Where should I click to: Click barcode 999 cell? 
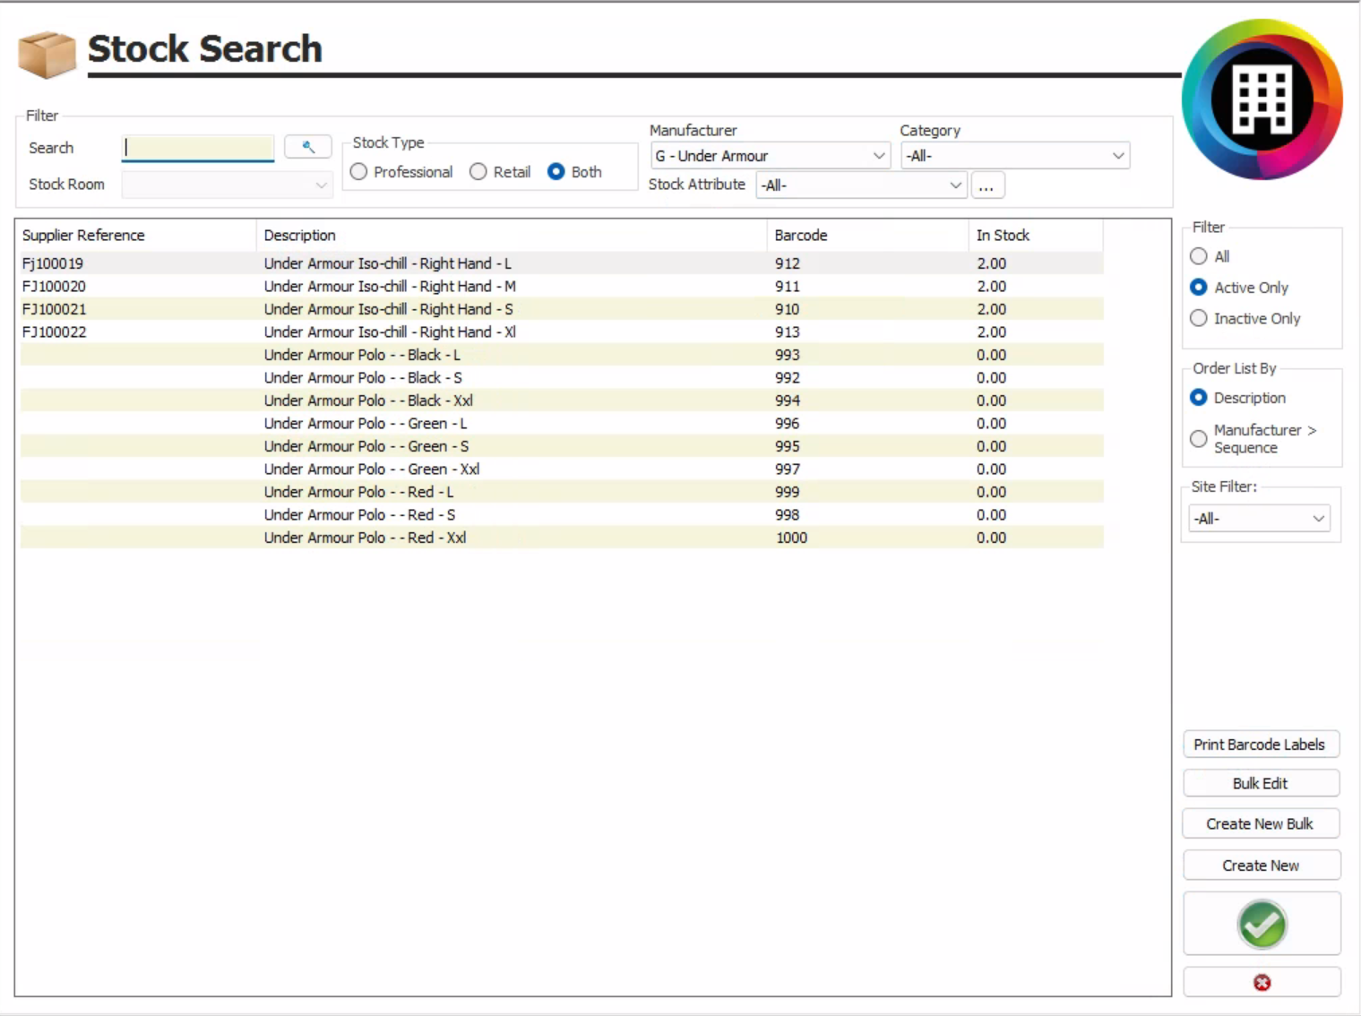[788, 492]
